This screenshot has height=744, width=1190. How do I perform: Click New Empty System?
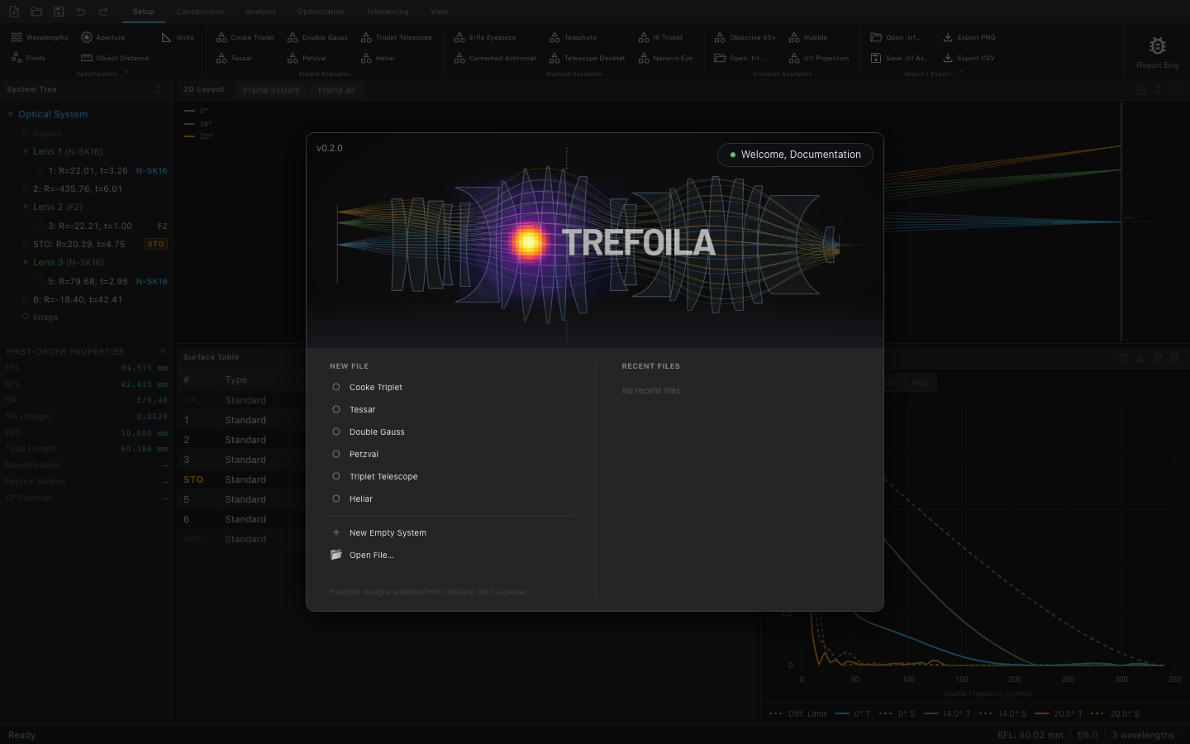[x=388, y=532]
